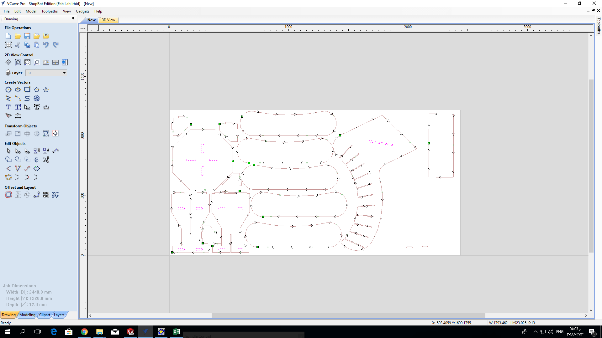The height and width of the screenshot is (338, 602).
Task: Choose the Selection arrow tool
Action: (x=8, y=151)
